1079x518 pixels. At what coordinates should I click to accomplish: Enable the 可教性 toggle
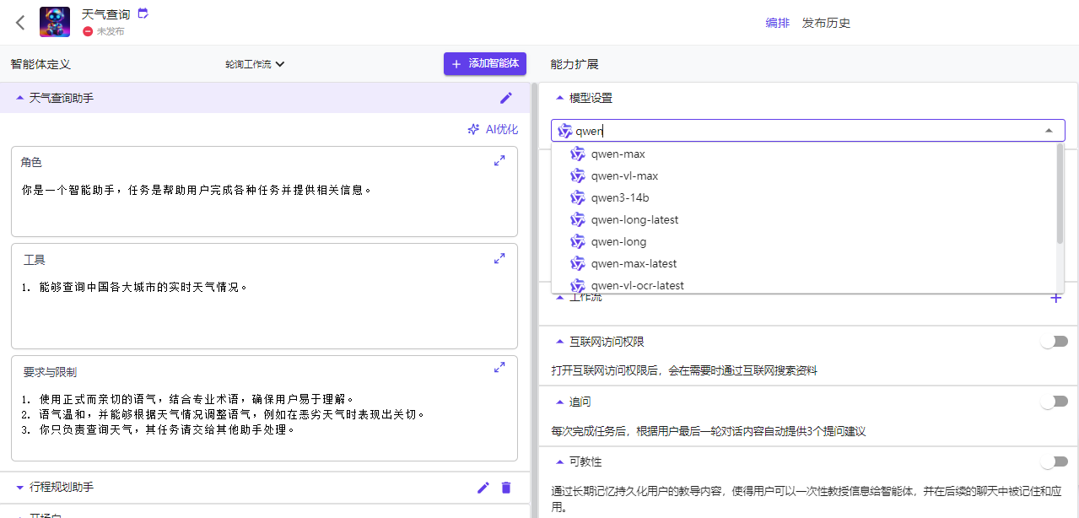[1055, 461]
